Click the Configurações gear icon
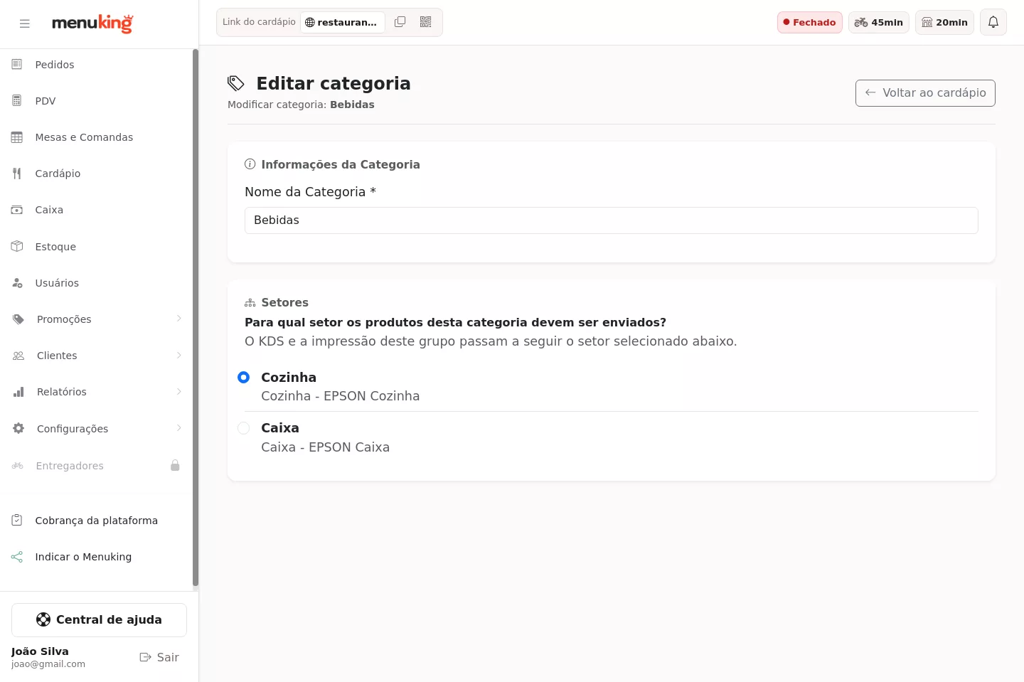1024x682 pixels. pos(18,429)
